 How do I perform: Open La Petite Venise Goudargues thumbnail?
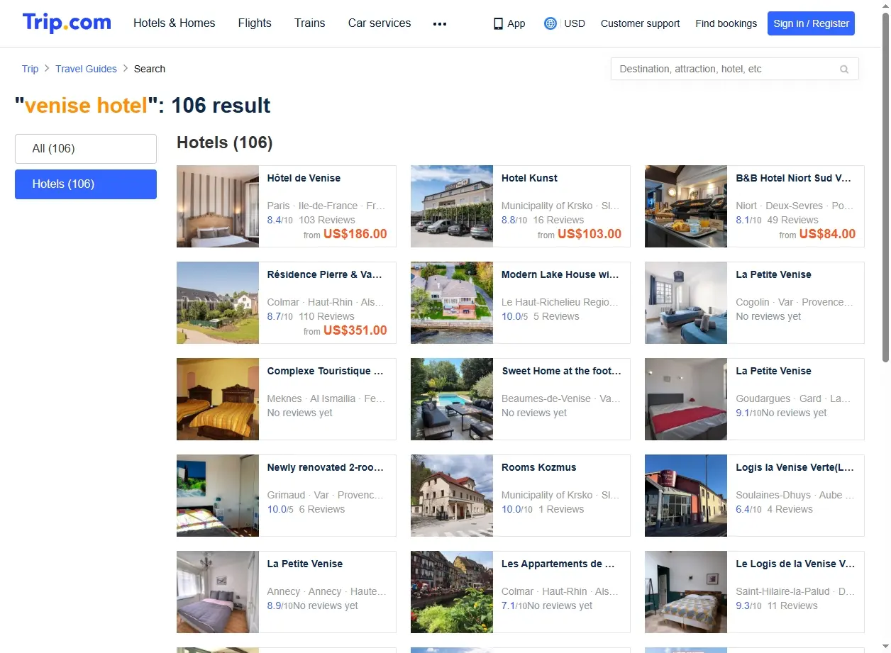pos(686,399)
